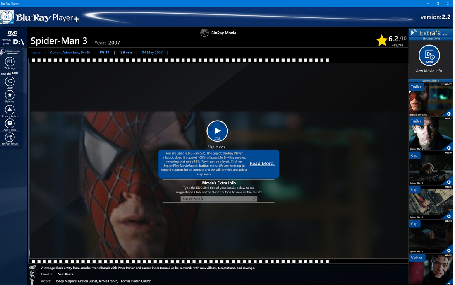This screenshot has width=455, height=285.
Task: Click play icon on the 03:01 trailer
Action: [449, 148]
